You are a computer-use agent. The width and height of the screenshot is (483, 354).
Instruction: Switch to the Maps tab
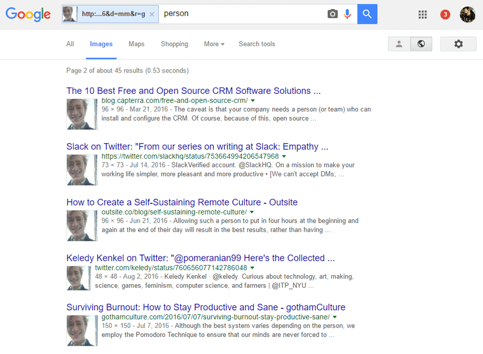click(x=136, y=44)
